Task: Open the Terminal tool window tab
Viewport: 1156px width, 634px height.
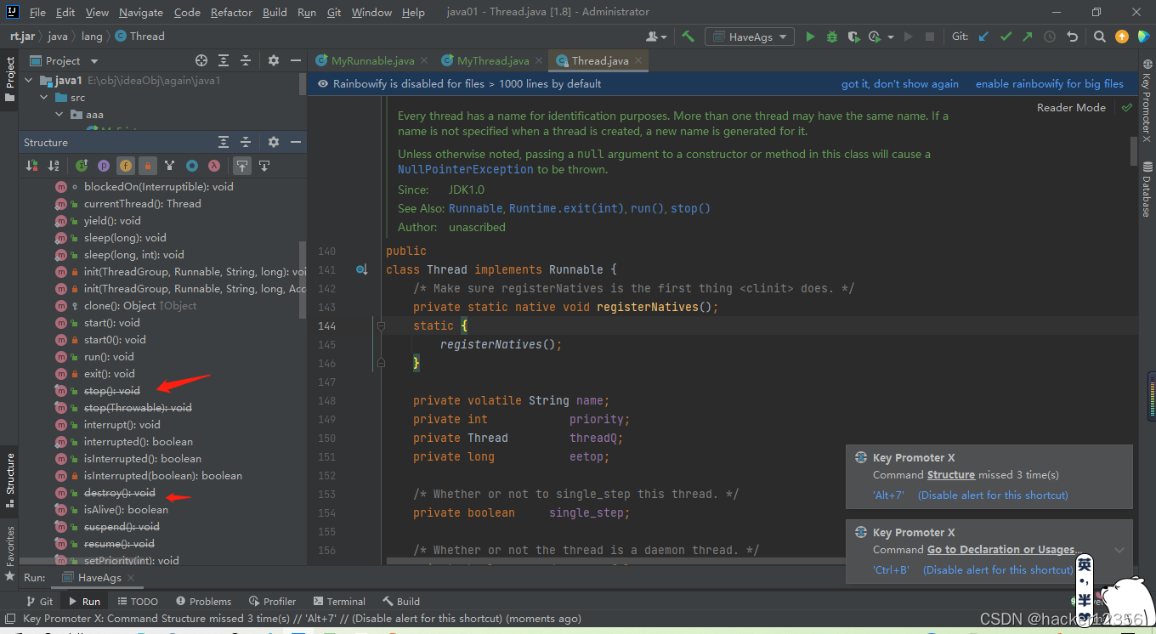Action: coord(339,601)
